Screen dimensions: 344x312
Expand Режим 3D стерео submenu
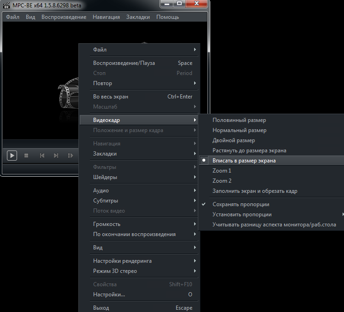tap(139, 271)
